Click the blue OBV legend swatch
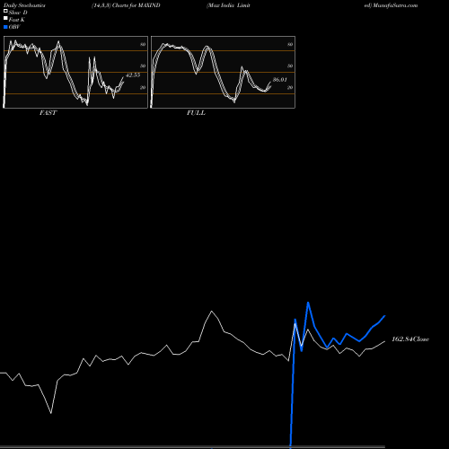 5,27
